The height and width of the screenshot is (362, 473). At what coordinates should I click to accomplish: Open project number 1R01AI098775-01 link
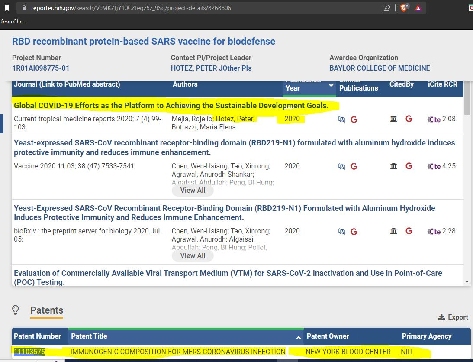pos(41,68)
